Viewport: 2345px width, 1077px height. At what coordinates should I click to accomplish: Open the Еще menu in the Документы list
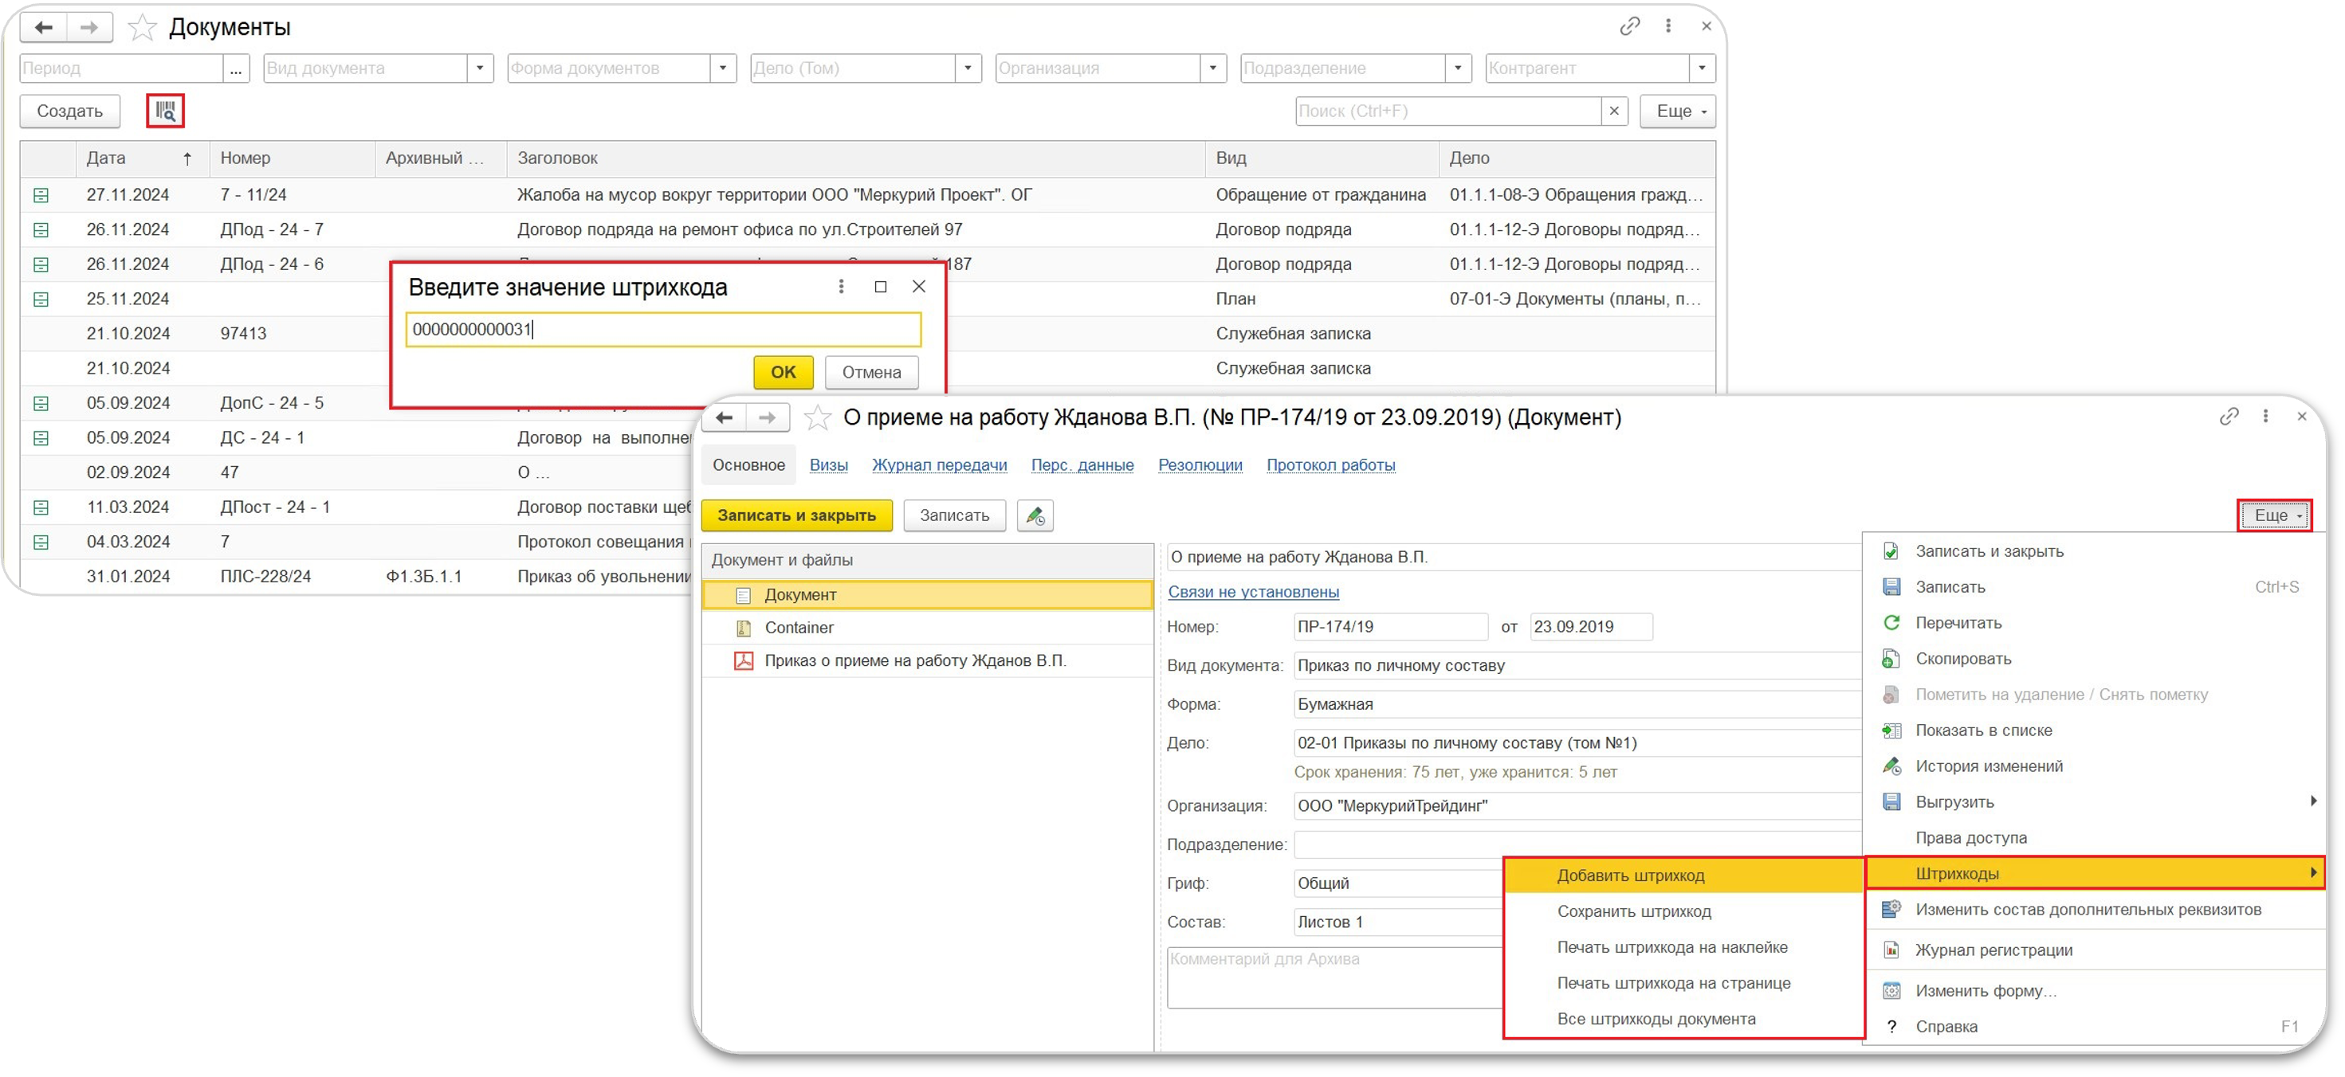coord(1677,111)
